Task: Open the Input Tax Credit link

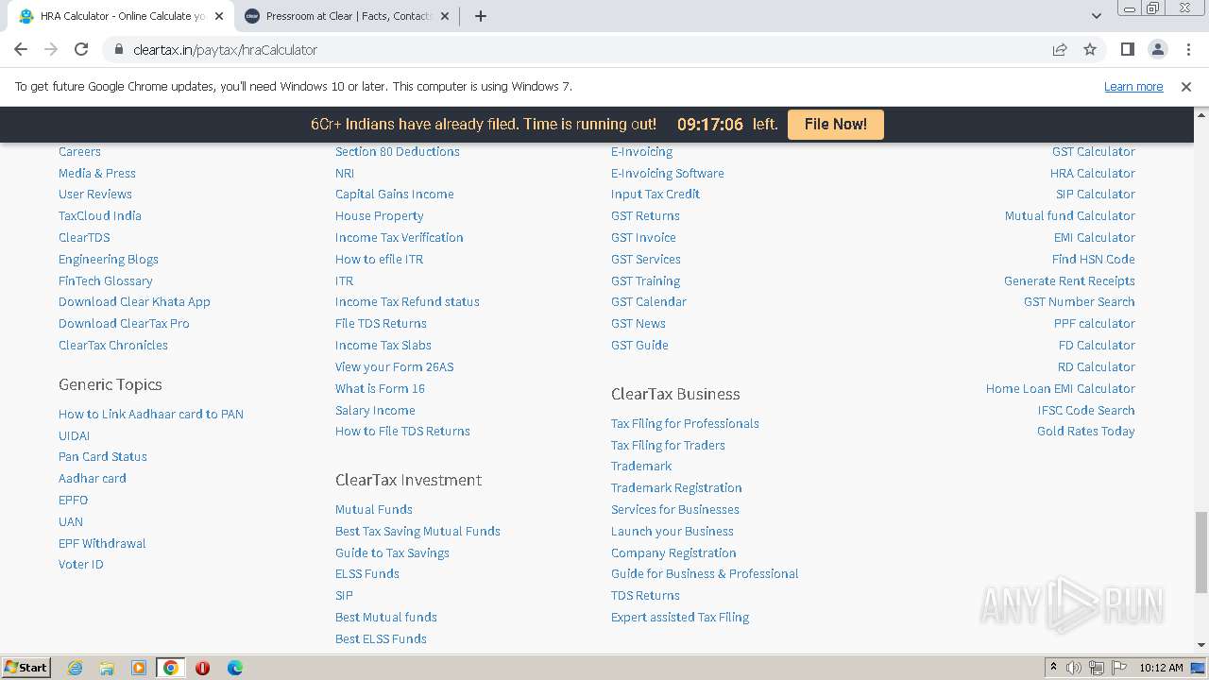Action: (656, 194)
